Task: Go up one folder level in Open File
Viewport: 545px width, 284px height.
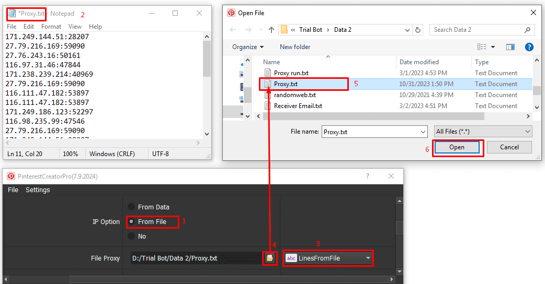Action: [271, 30]
